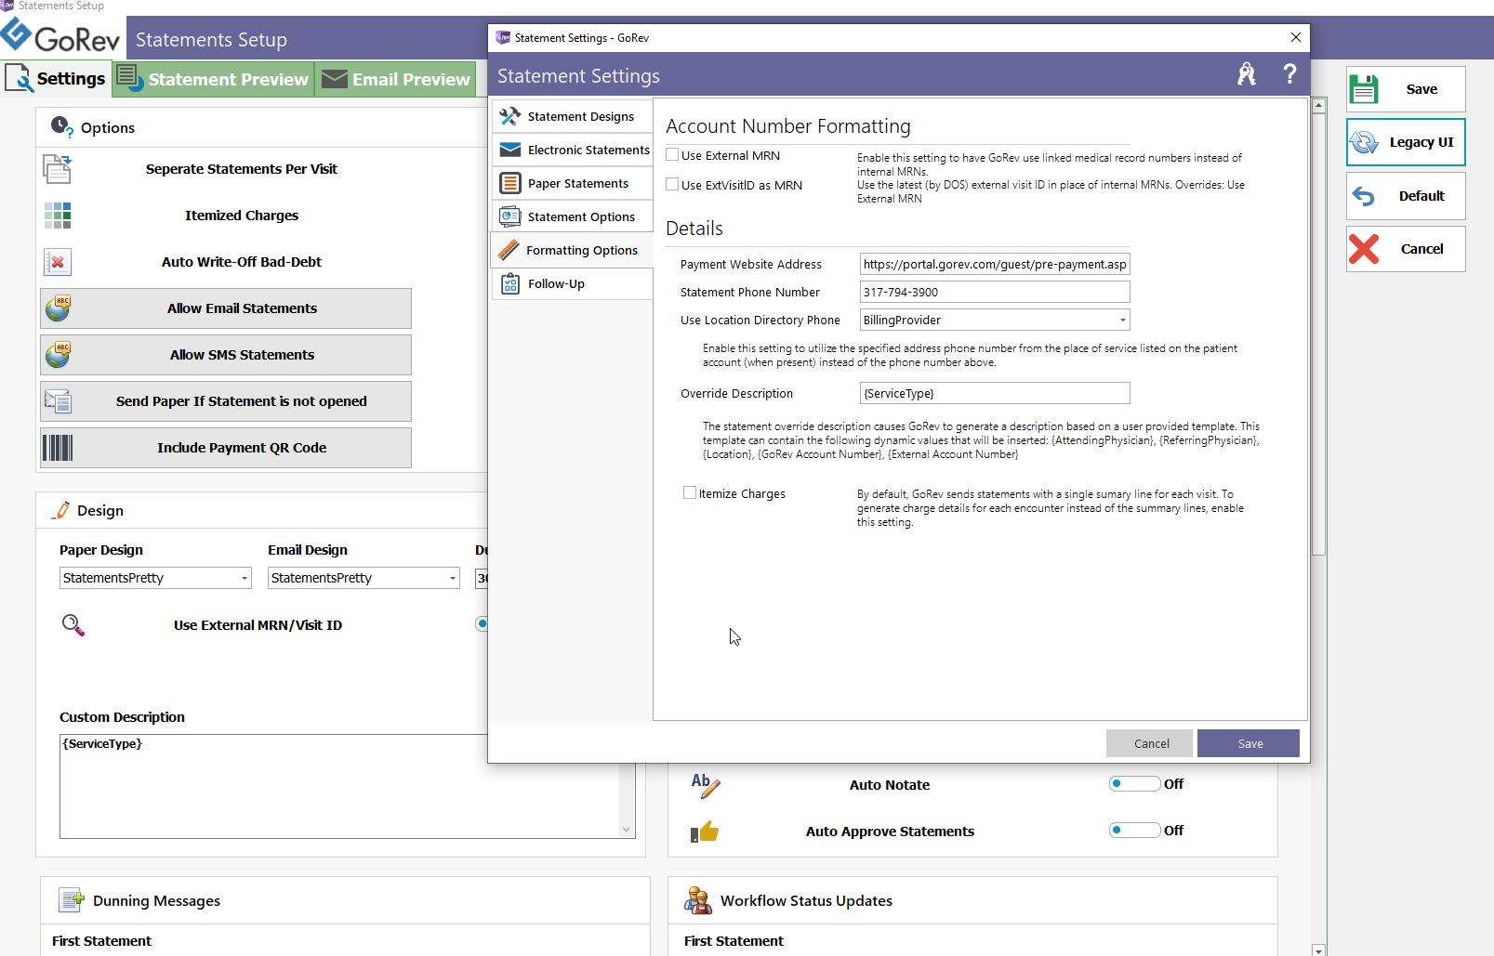This screenshot has width=1494, height=956.
Task: Tick the Itemize Charges checkbox
Action: click(690, 493)
